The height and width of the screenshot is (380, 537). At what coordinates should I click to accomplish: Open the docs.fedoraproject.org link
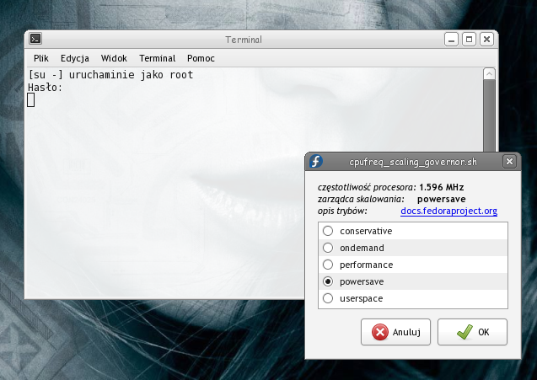[x=448, y=211]
